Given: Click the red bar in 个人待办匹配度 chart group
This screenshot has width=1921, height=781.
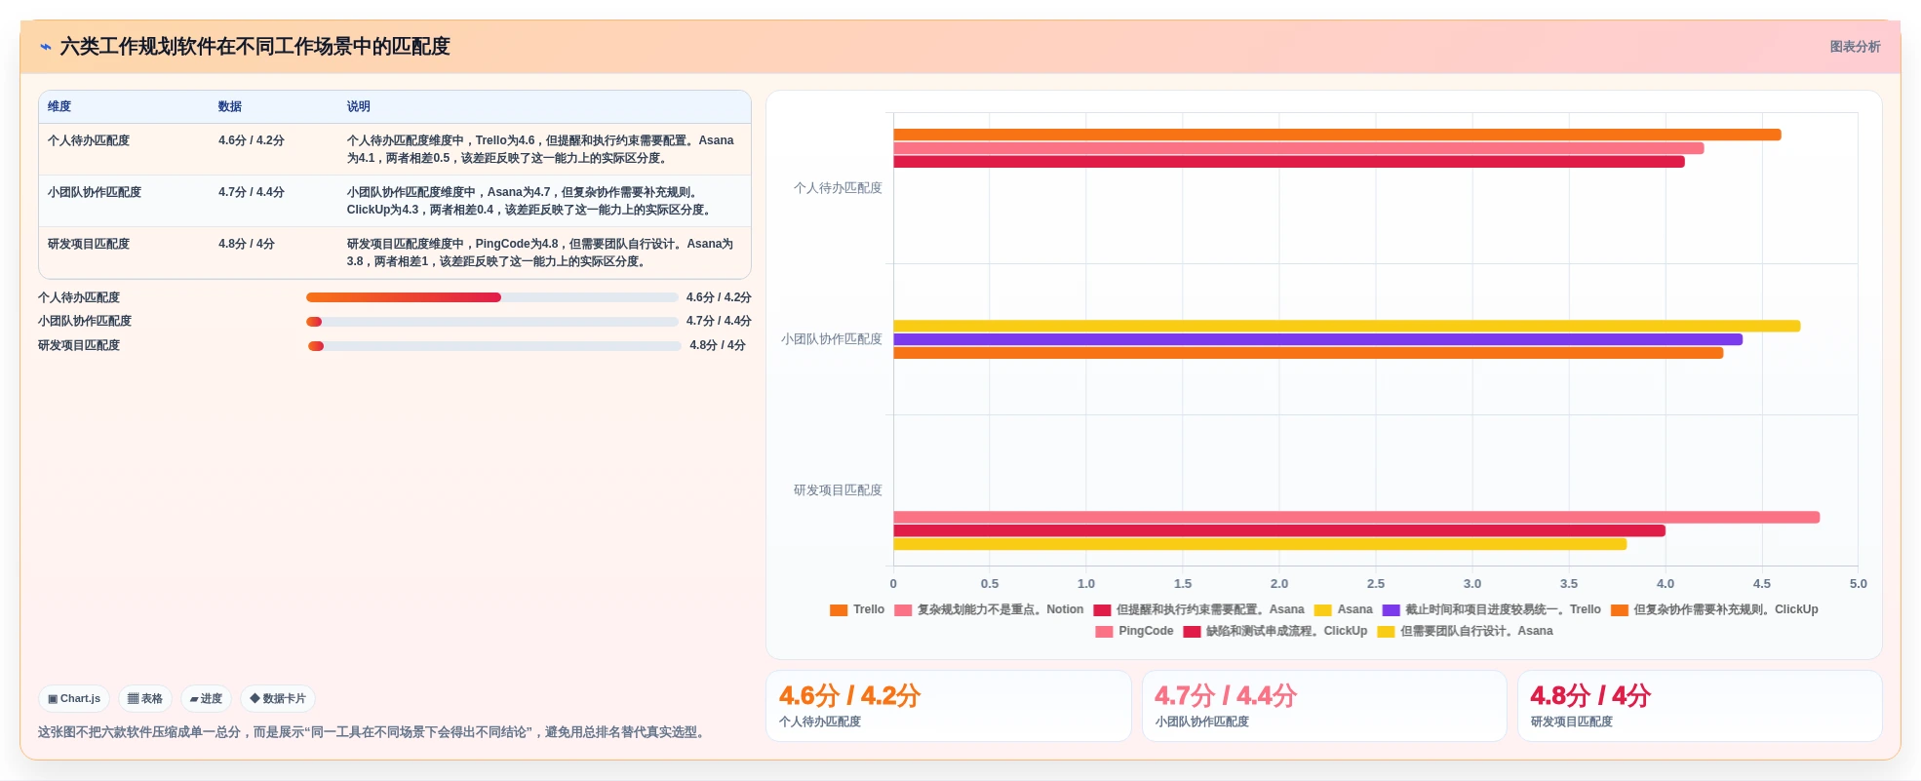Looking at the screenshot, I should point(1289,162).
